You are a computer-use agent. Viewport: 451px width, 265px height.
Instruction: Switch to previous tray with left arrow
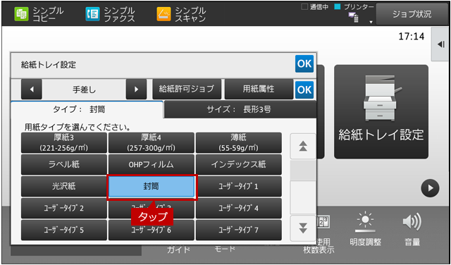click(32, 90)
